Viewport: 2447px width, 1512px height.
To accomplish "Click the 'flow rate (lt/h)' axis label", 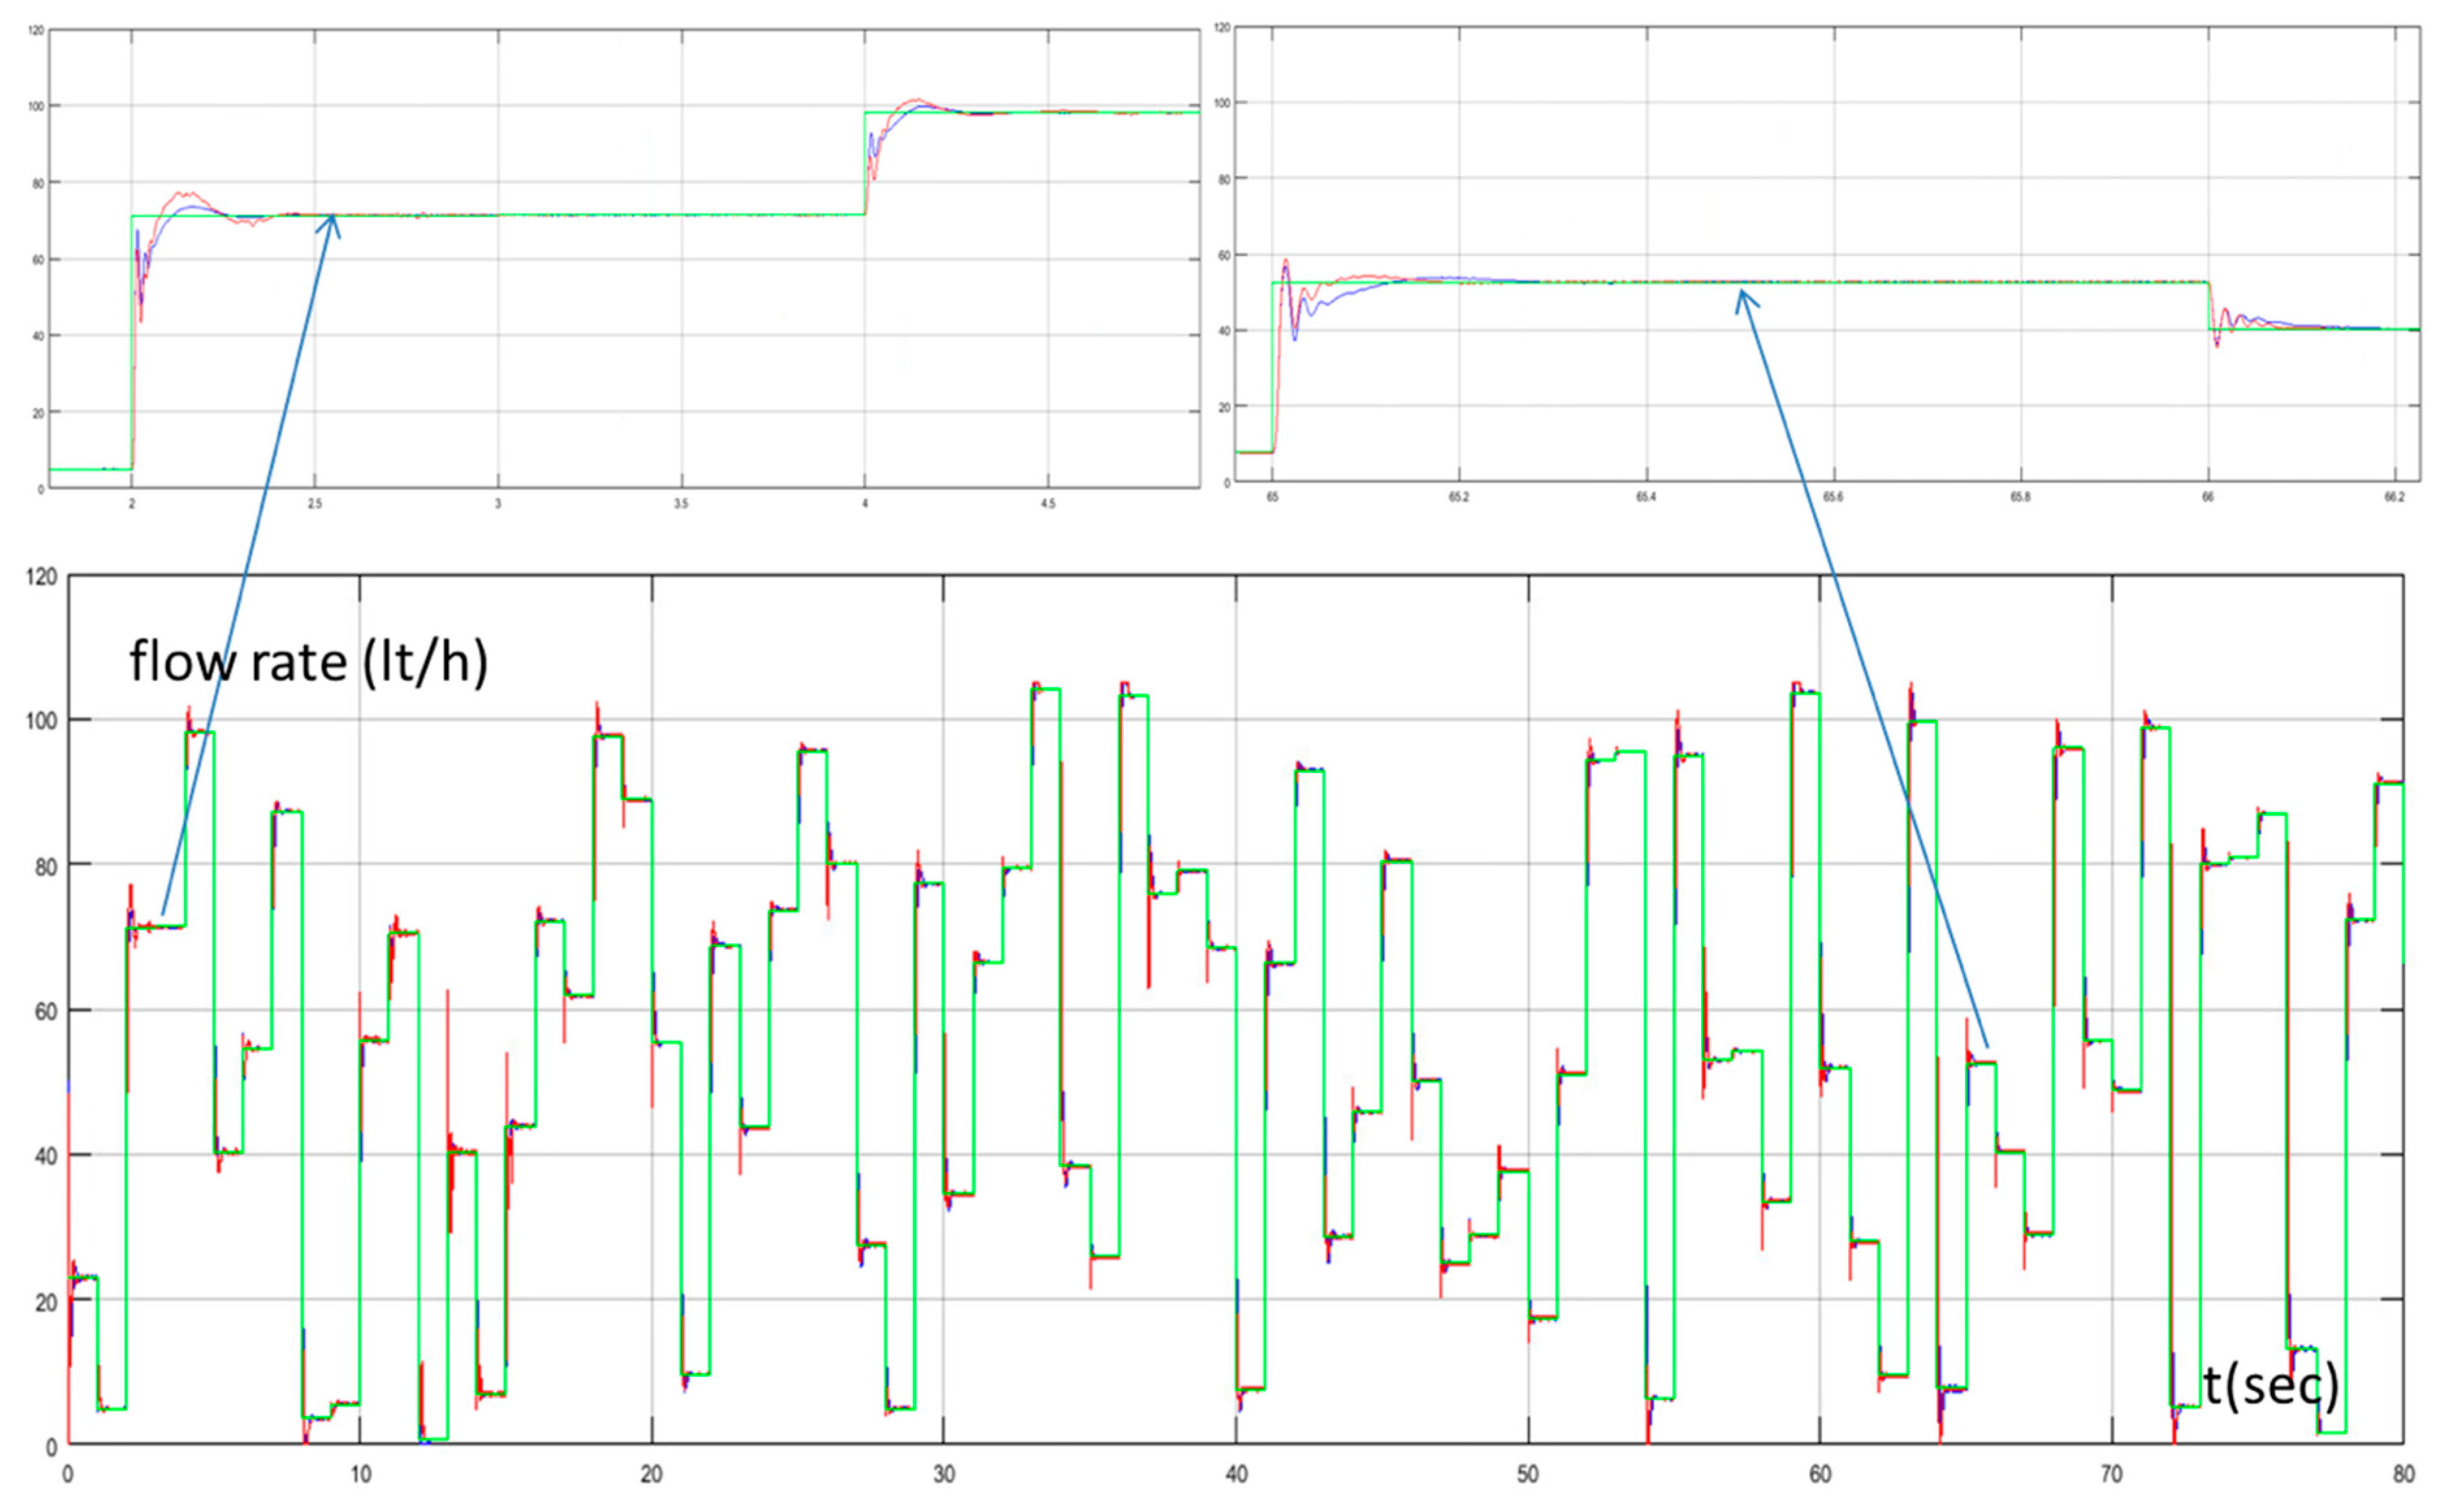I will [x=308, y=662].
